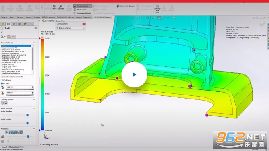Select Venting Pressure result
The height and width of the screenshot is (151, 269).
point(8,64)
